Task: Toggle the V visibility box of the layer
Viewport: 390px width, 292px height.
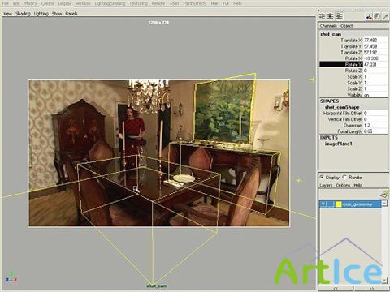Action: (323, 204)
